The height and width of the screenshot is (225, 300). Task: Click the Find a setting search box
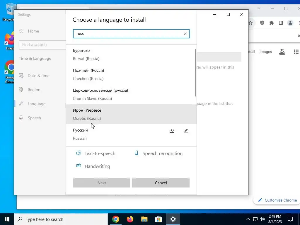click(x=42, y=45)
